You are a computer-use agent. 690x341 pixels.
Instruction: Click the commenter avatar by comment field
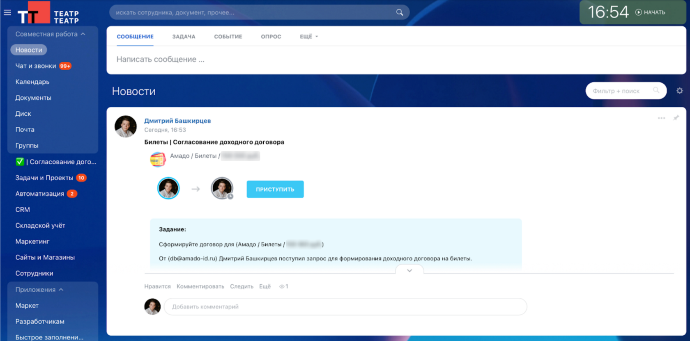coord(152,307)
